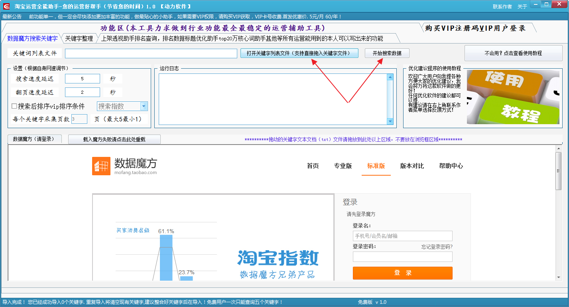
Task: Close the 淘宝运营全能助手 window
Action: 559,4
